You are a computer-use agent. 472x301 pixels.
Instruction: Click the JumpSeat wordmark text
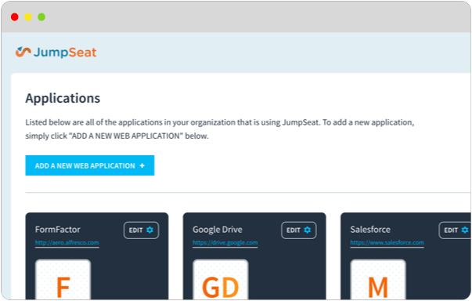65,53
